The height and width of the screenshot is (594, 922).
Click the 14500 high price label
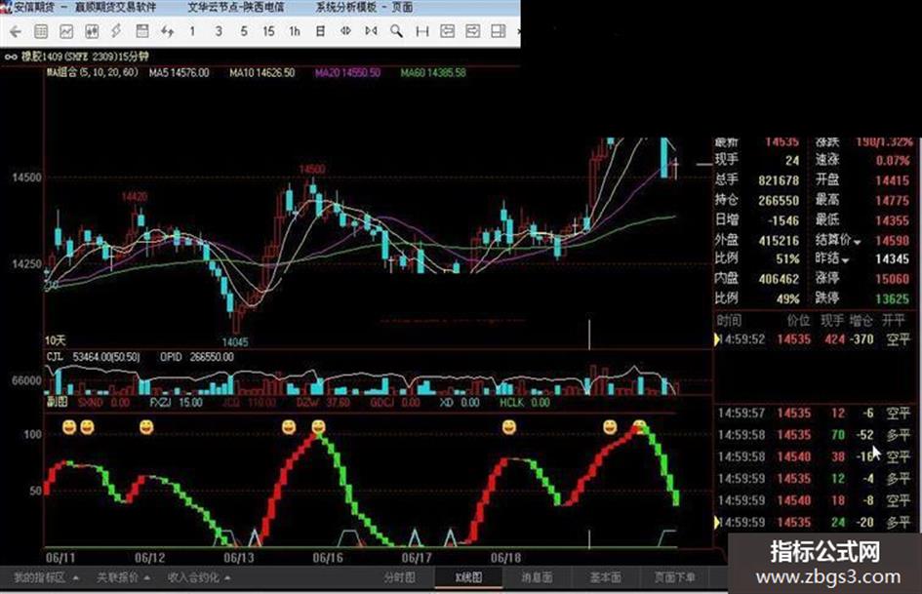point(311,170)
